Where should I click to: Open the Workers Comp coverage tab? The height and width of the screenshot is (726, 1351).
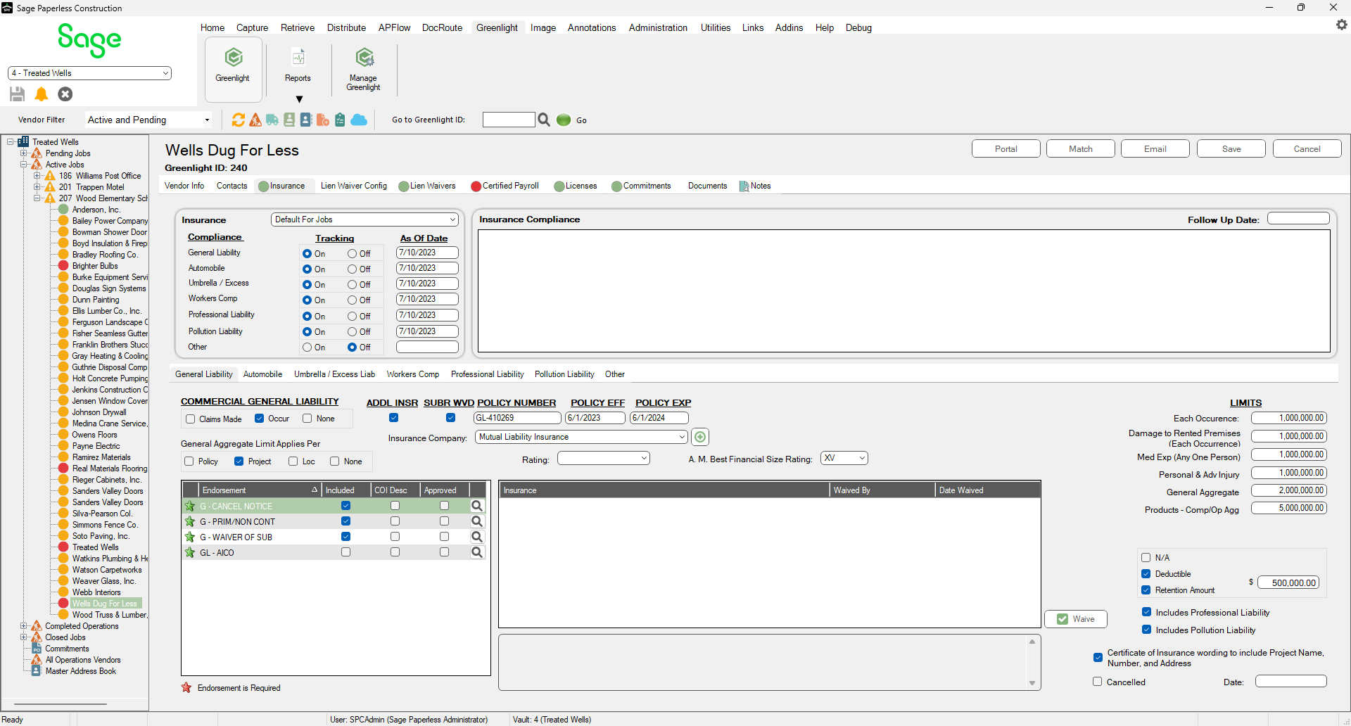tap(413, 374)
